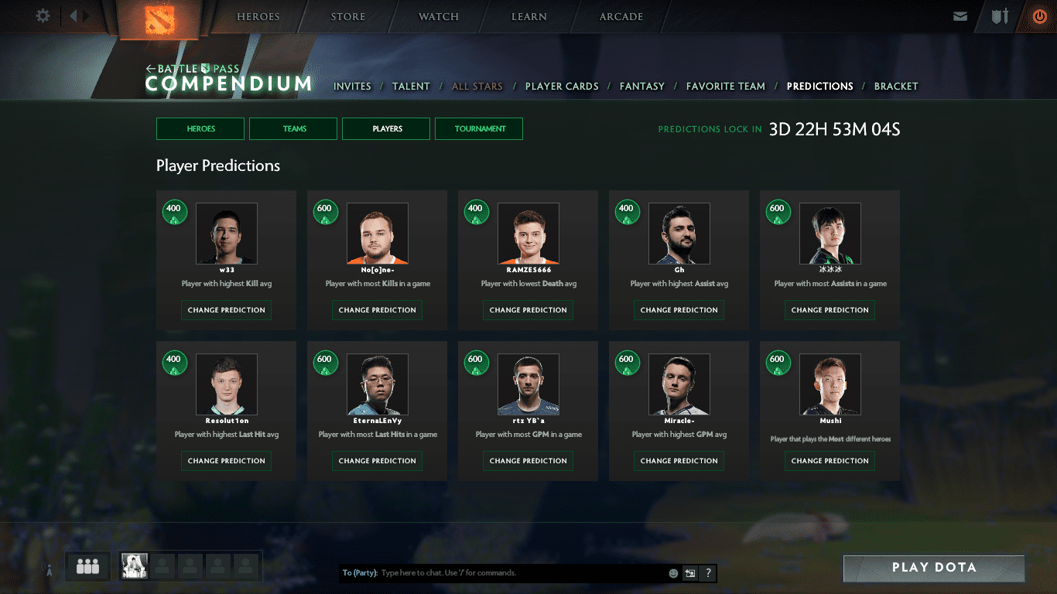Click the chat help question mark icon
1057x594 pixels.
707,573
